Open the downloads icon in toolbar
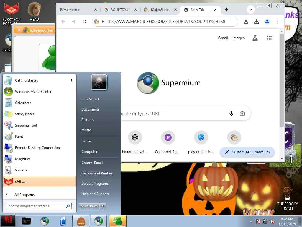Viewport: 302px width, 227px height. tap(256, 22)
